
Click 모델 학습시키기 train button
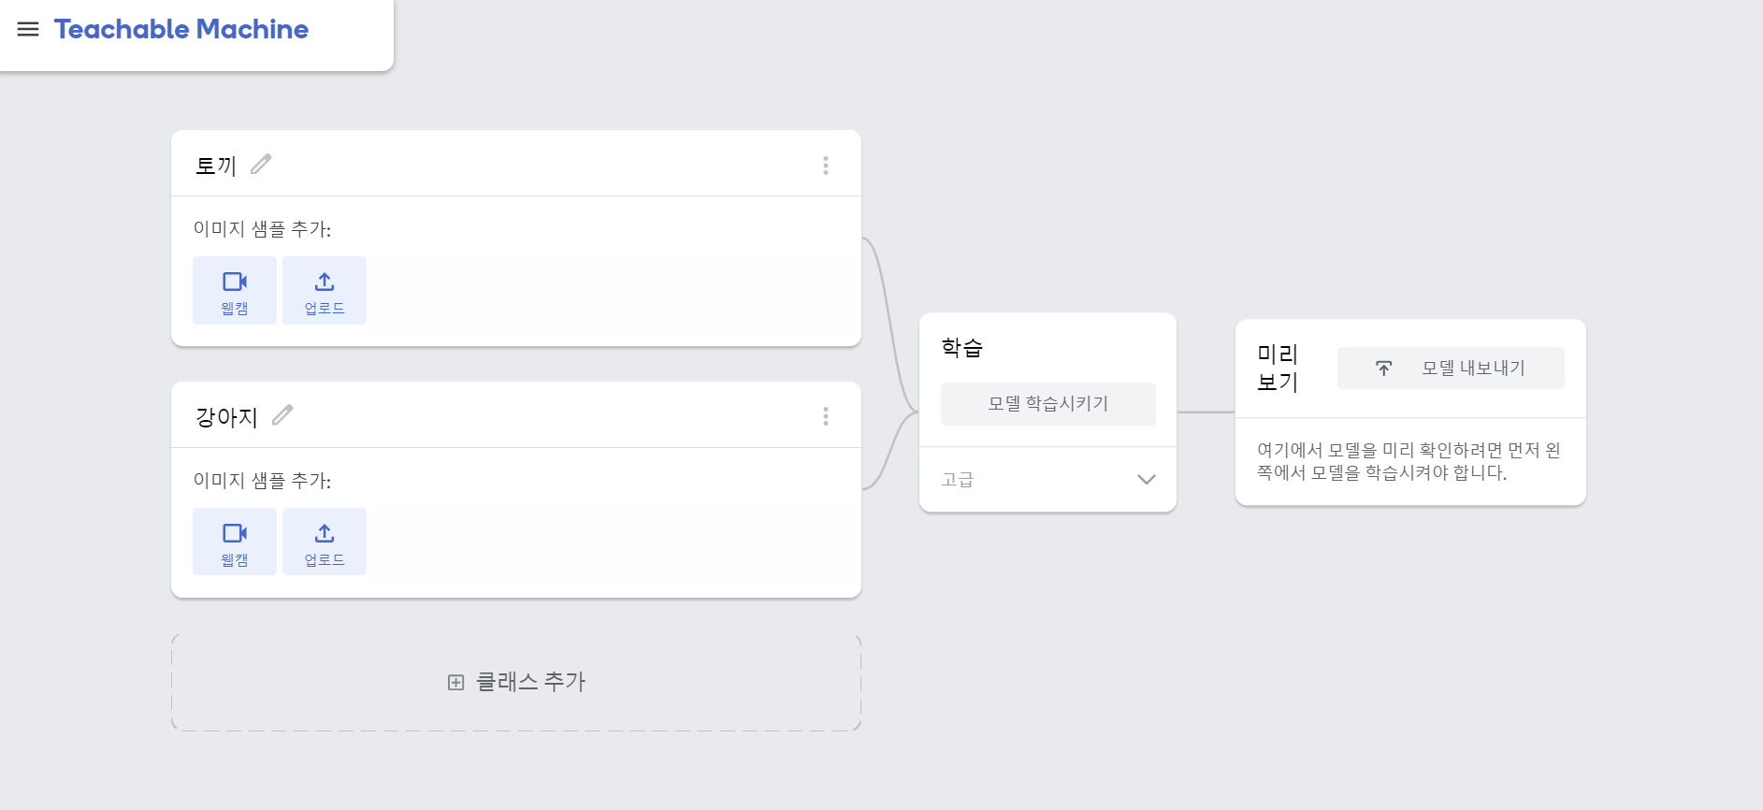point(1048,404)
